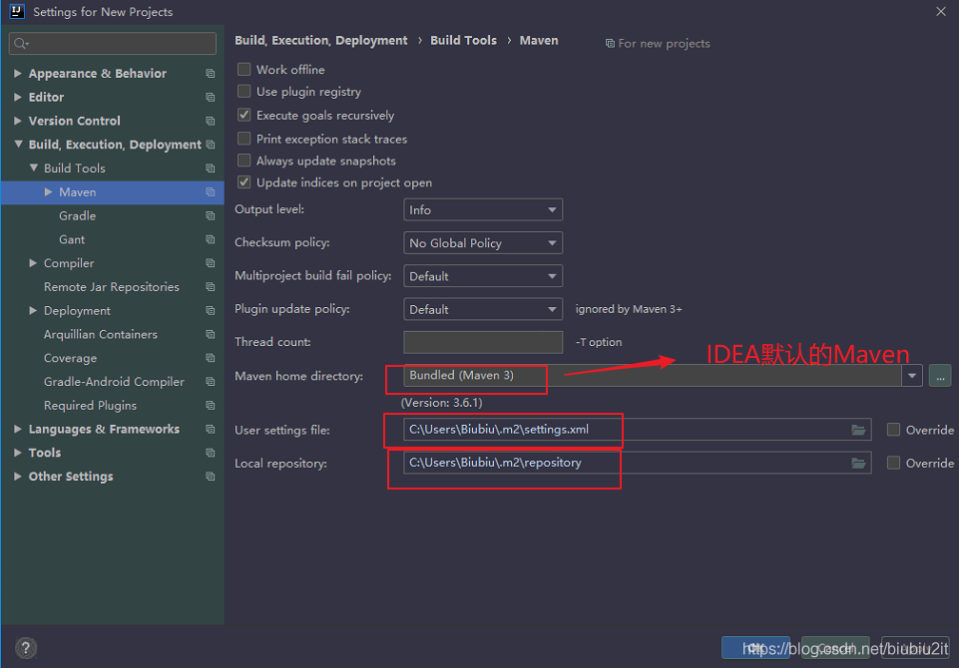This screenshot has height=668, width=959.
Task: Expand the Deployment tree node
Action: click(33, 310)
